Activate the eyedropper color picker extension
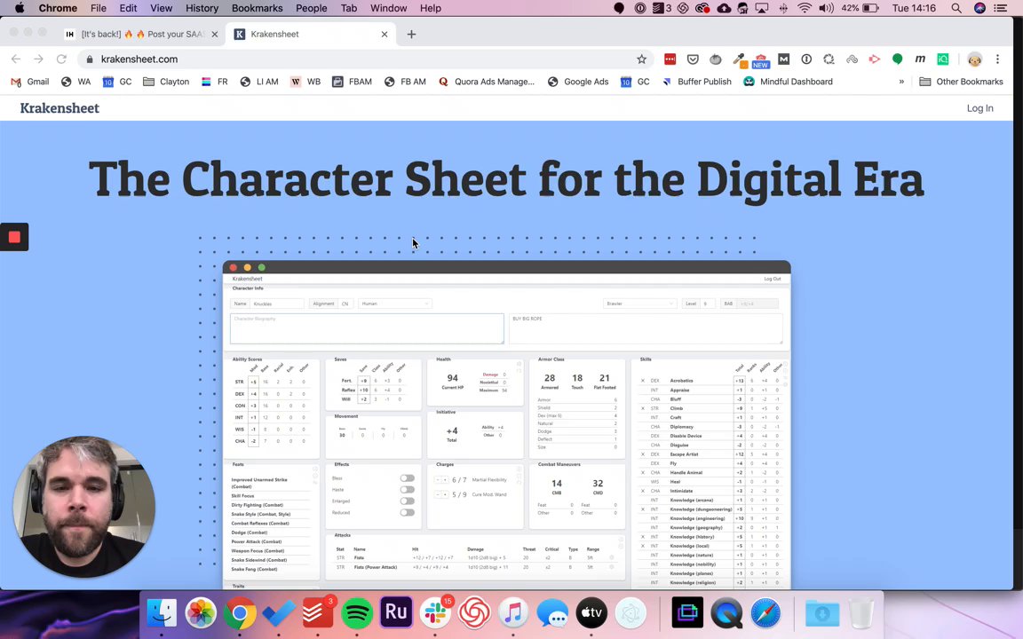1023x639 pixels. pos(739,60)
